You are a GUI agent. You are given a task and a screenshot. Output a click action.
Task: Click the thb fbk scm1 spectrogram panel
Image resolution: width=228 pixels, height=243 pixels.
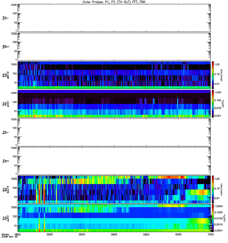114,104
